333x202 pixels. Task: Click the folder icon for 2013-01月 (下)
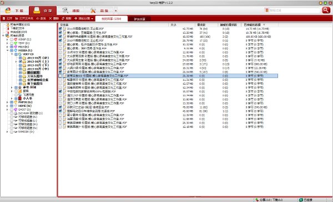coord(24,65)
